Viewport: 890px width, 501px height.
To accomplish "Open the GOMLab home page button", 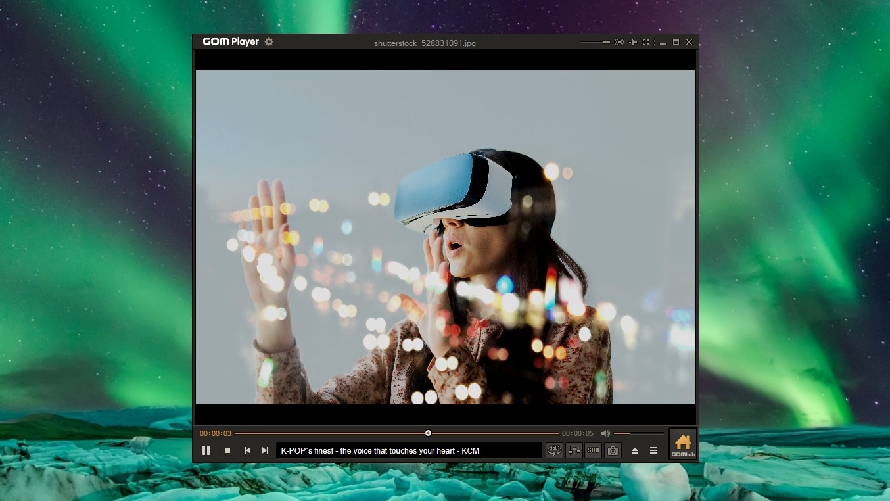I will (682, 444).
